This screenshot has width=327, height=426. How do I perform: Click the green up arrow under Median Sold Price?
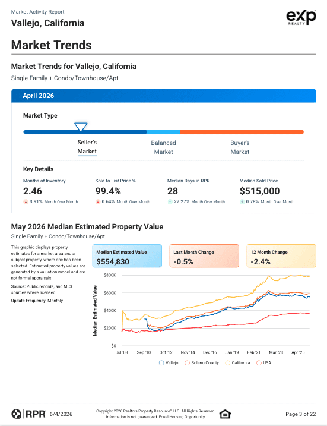[x=242, y=201]
